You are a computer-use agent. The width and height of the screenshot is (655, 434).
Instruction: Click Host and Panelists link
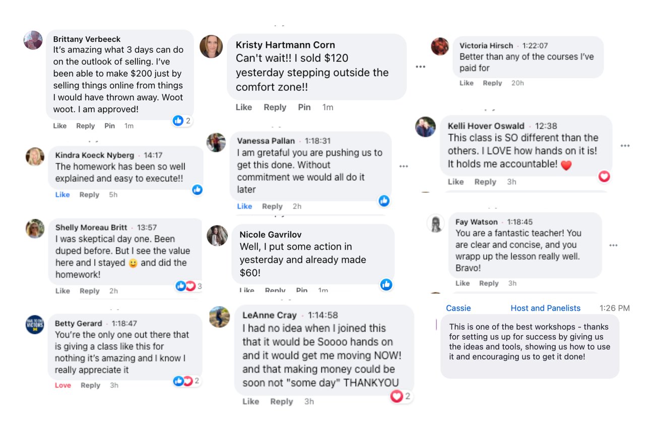[x=545, y=308]
